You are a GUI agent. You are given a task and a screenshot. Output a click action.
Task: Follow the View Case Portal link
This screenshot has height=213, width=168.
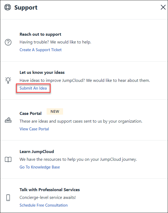tap(34, 129)
